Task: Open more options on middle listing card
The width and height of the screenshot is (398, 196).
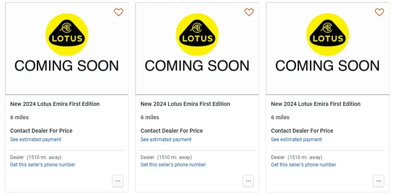Action: [248, 181]
